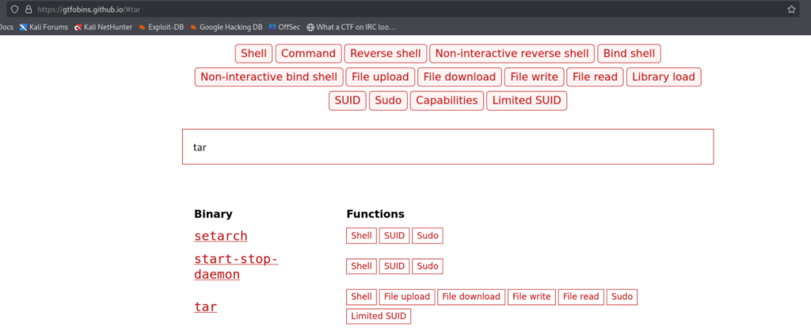Open the tar binary entry
The height and width of the screenshot is (331, 811).
pos(206,306)
